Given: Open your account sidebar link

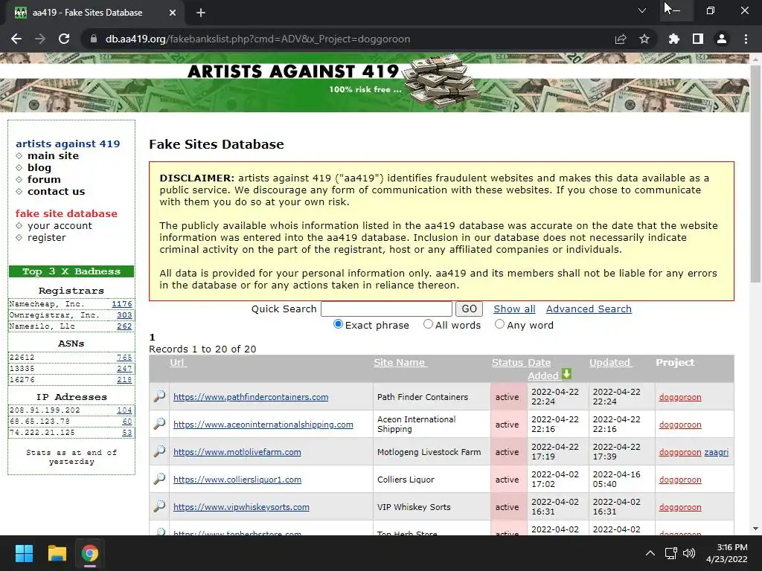Looking at the screenshot, I should pos(60,225).
